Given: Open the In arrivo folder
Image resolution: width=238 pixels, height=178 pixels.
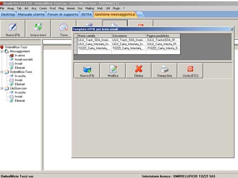Looking at the screenshot, I should pyautogui.click(x=20, y=56).
